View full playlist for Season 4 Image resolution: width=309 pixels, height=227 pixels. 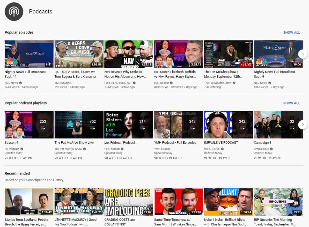19,158
